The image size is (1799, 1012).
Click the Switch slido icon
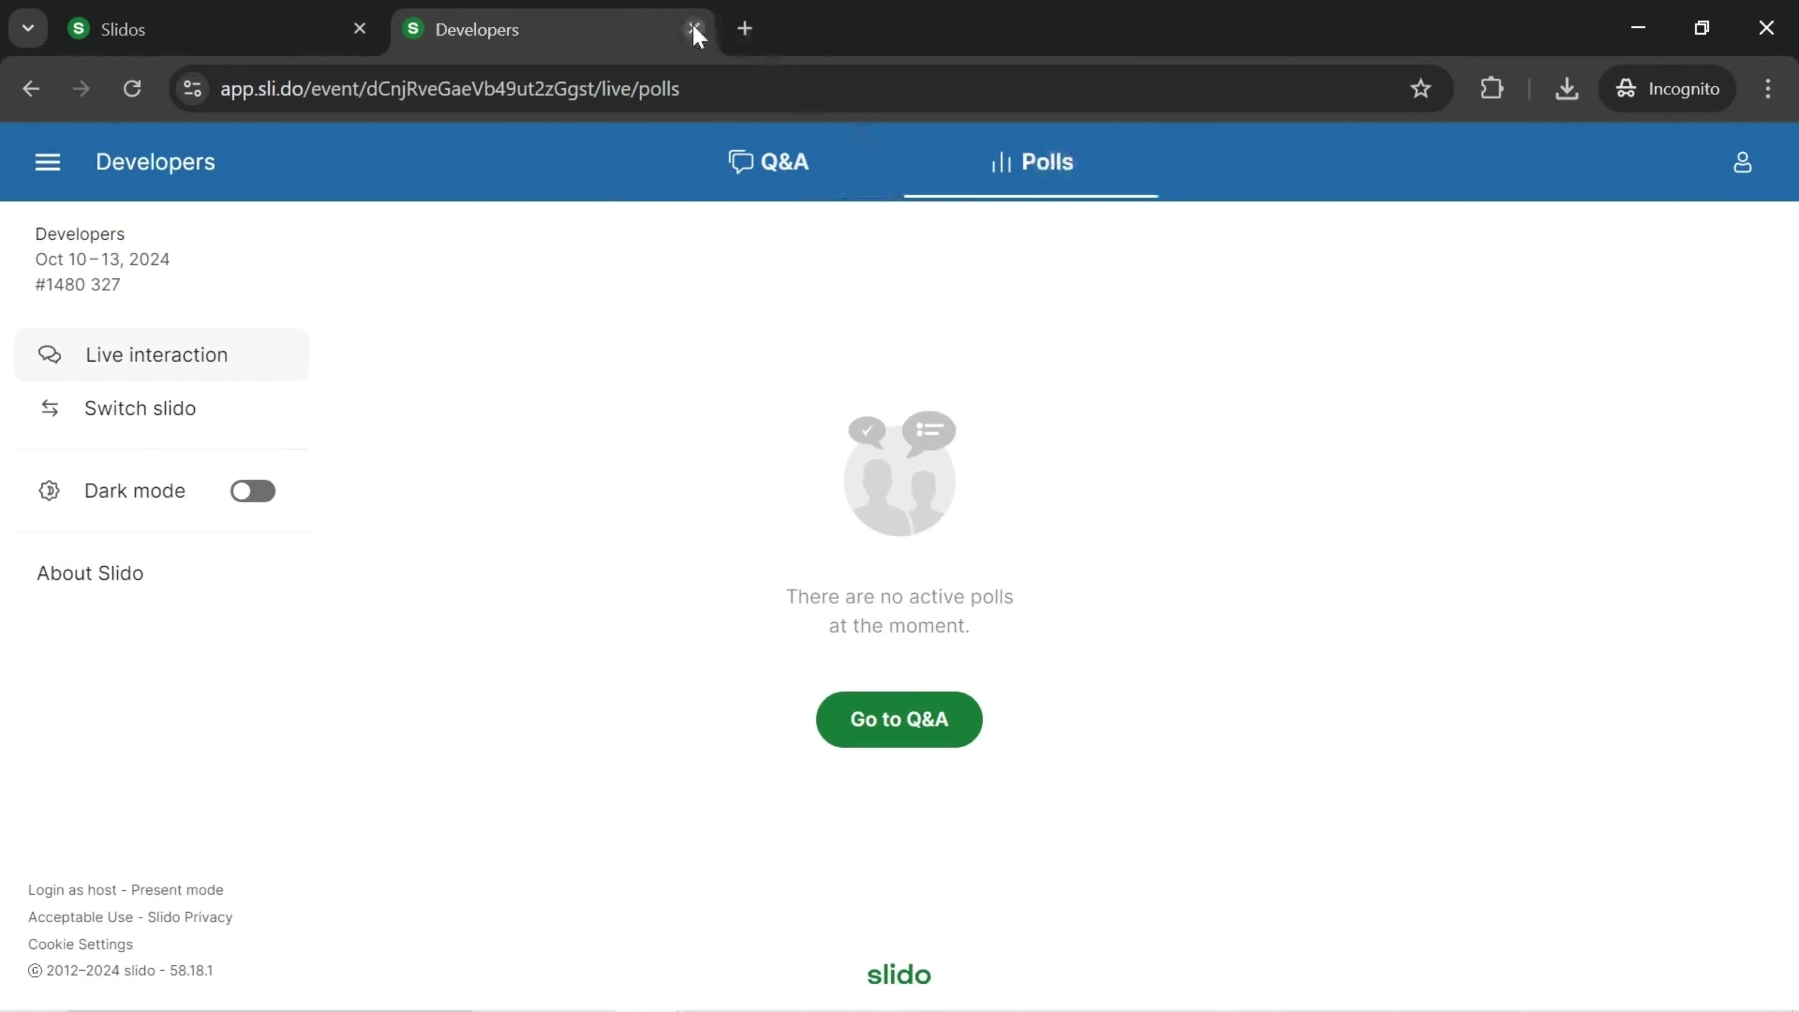48,408
